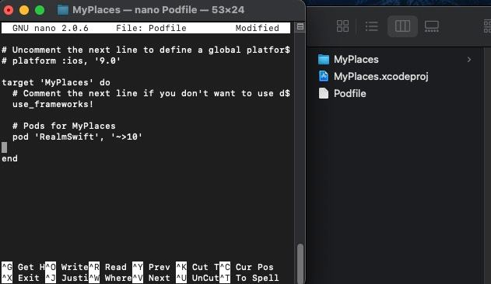The width and height of the screenshot is (491, 284).
Task: Click the ^T To Spell shortcut
Action: [x=249, y=278]
